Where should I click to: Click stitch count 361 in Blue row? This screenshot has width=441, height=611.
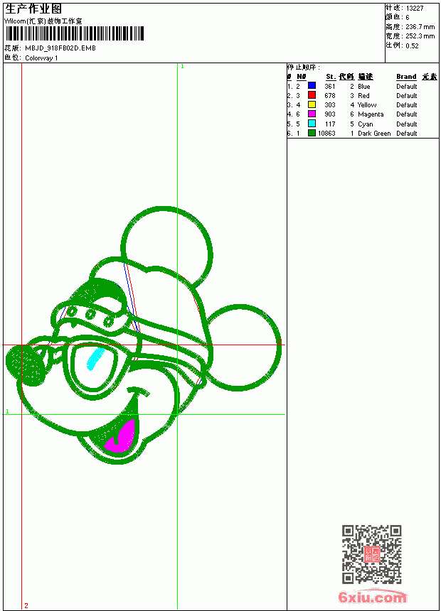[x=330, y=87]
